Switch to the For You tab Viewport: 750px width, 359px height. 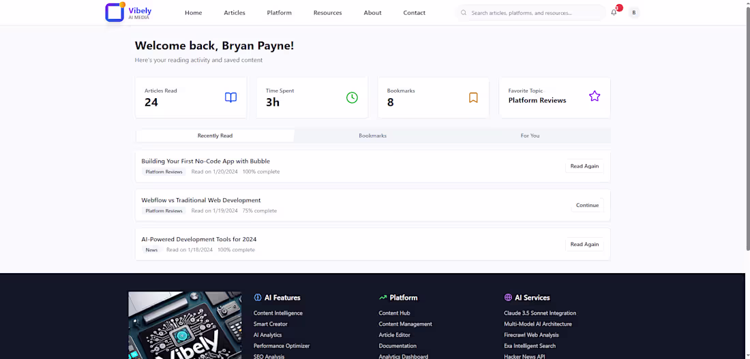pyautogui.click(x=530, y=136)
